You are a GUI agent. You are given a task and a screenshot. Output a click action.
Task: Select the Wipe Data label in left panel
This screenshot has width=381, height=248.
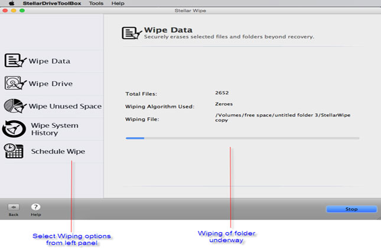[x=50, y=61]
